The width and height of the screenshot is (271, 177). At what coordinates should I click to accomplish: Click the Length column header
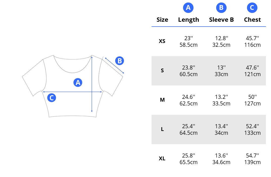[189, 20]
